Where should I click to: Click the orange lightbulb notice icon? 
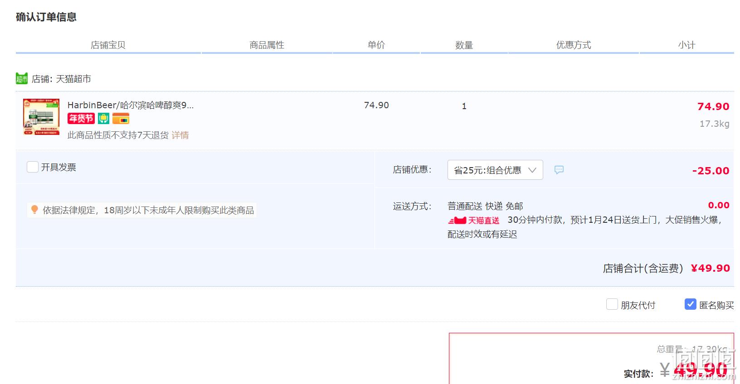tap(34, 210)
